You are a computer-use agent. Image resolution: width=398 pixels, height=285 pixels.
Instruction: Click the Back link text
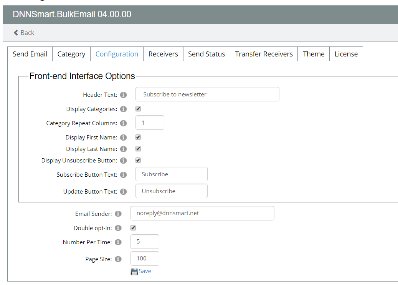click(x=27, y=33)
